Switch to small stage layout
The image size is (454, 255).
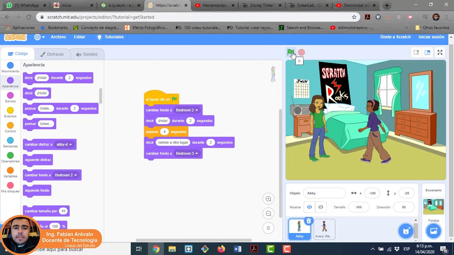point(416,52)
